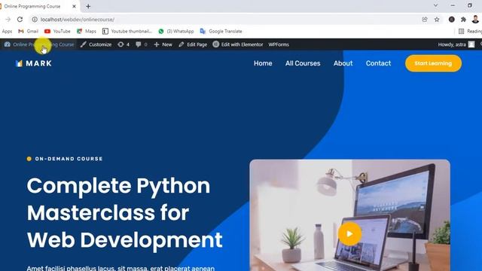Image resolution: width=482 pixels, height=271 pixels.
Task: Open the Howdy, astra account menu
Action: point(456,44)
